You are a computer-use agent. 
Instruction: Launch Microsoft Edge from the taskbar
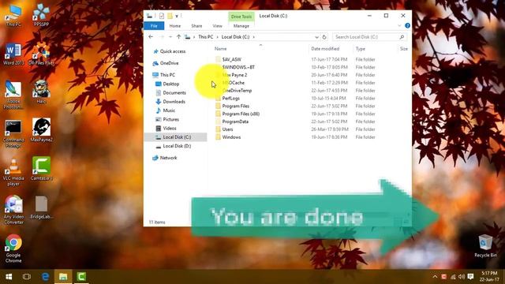point(45,277)
